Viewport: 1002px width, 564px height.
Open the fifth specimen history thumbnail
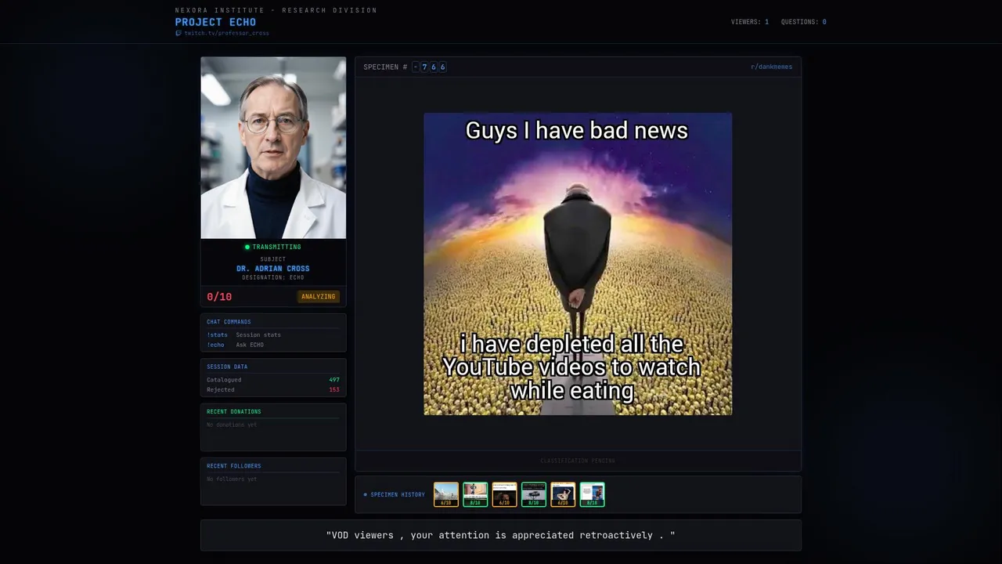tap(563, 494)
